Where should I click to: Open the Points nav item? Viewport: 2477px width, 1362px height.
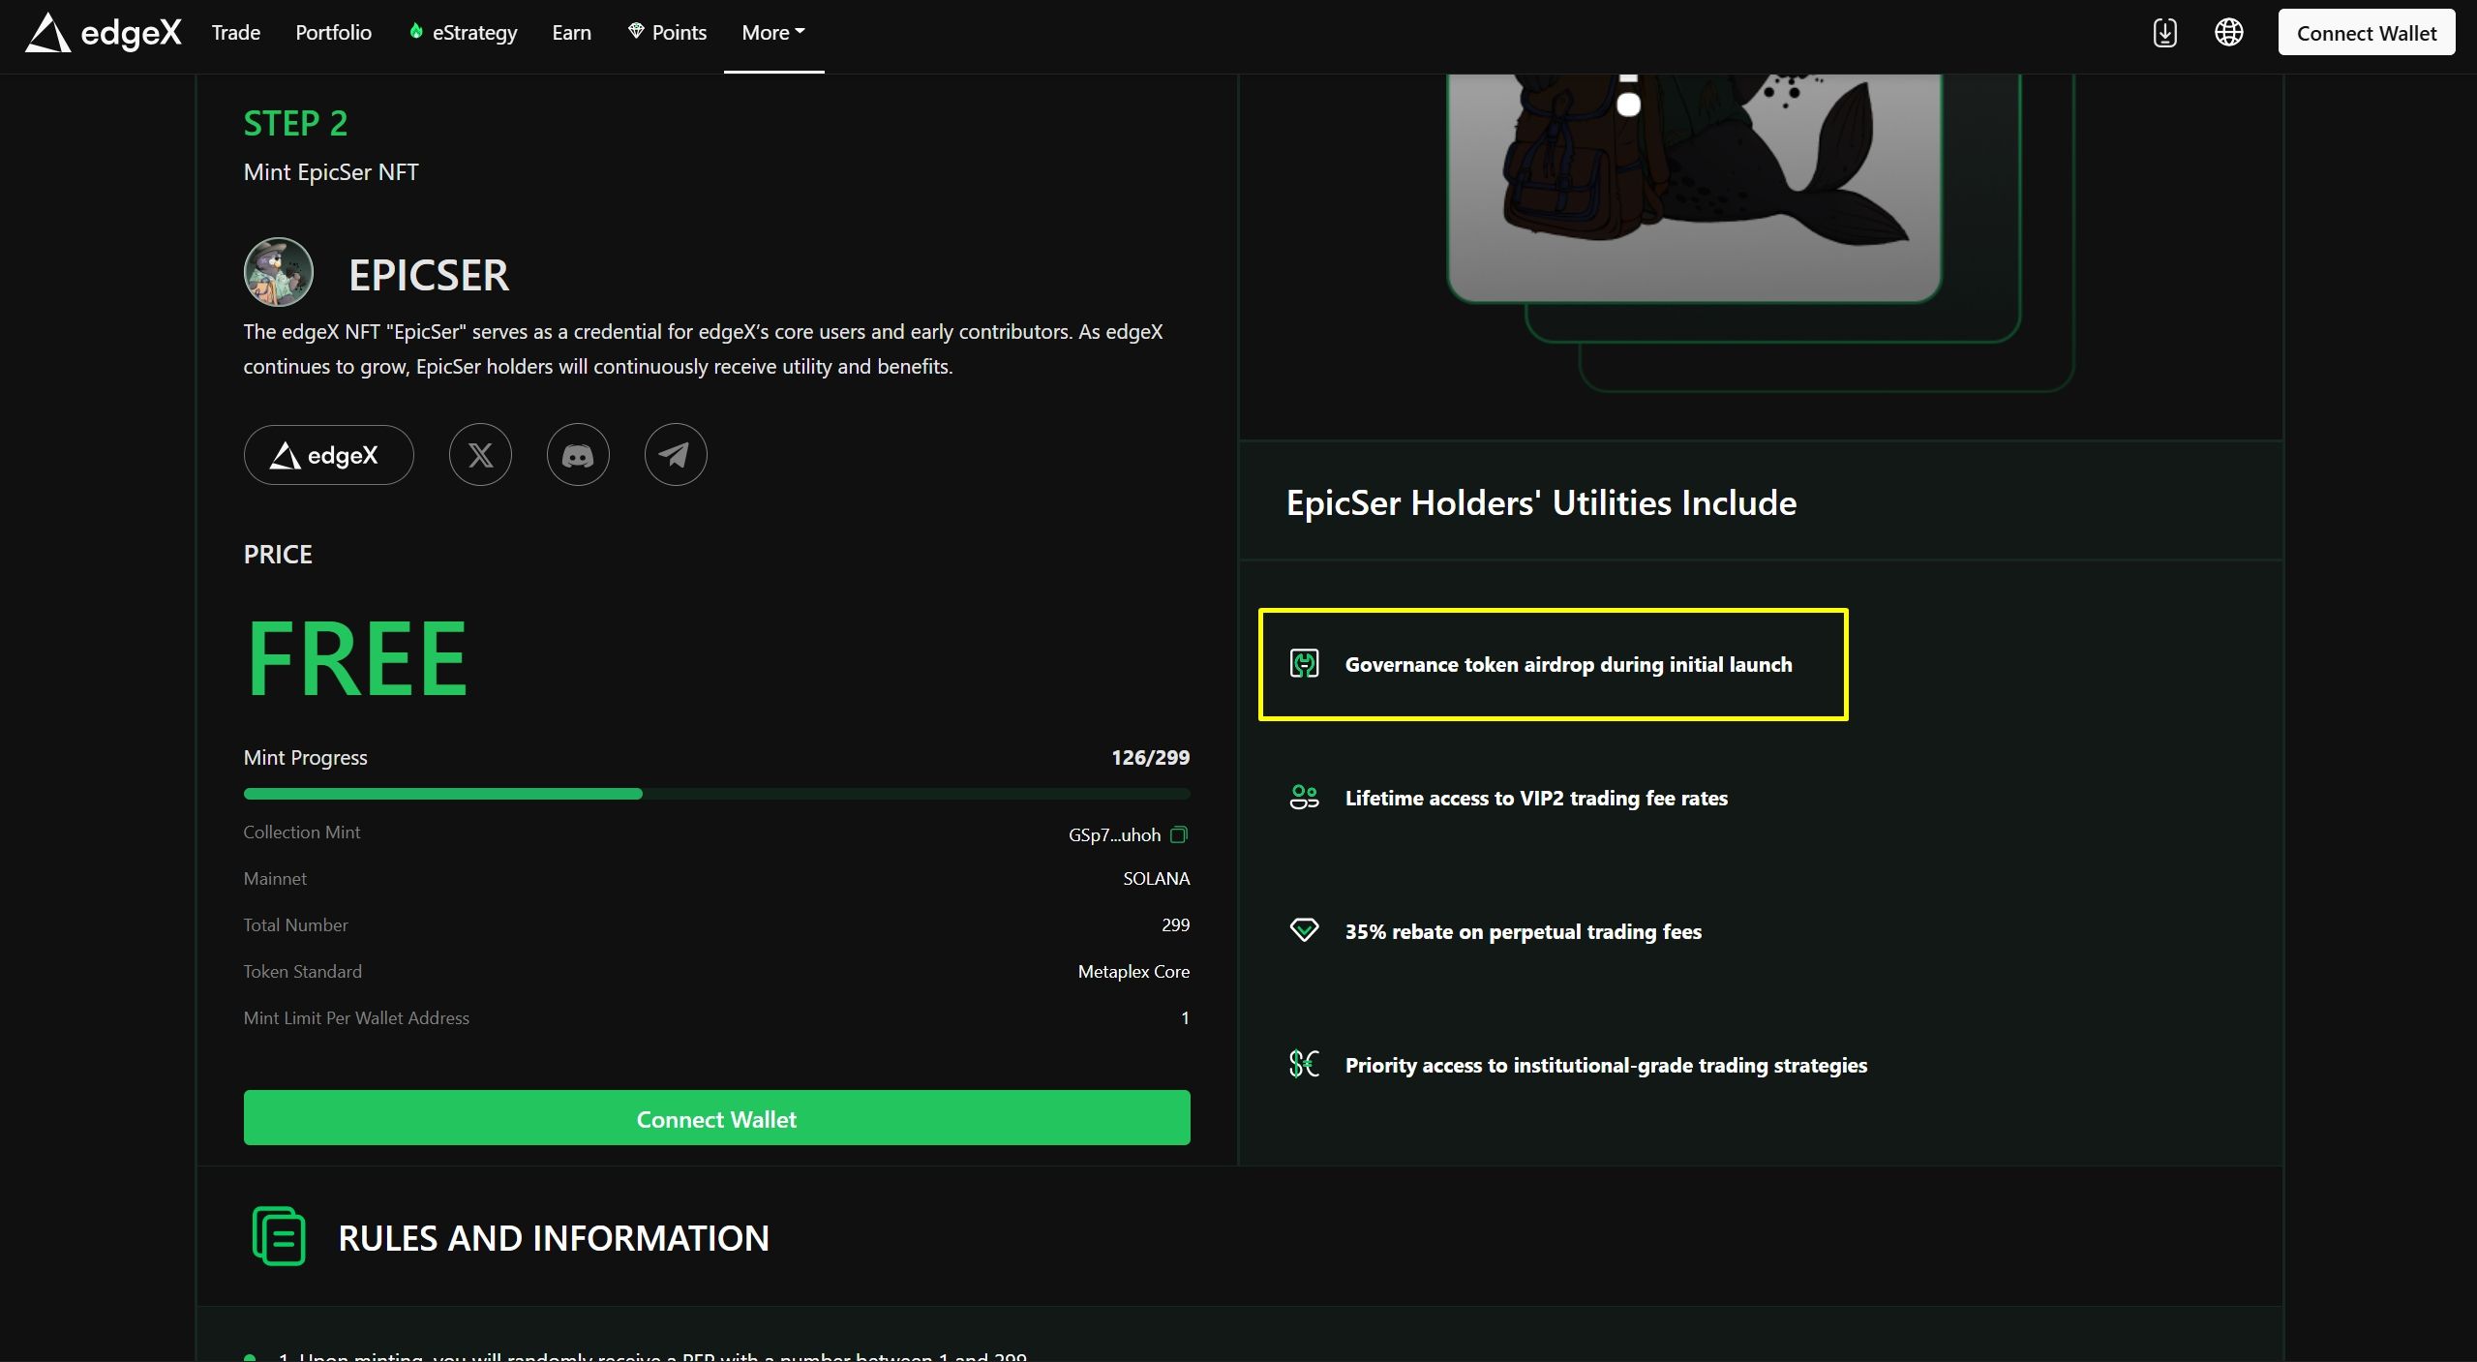coord(668,33)
